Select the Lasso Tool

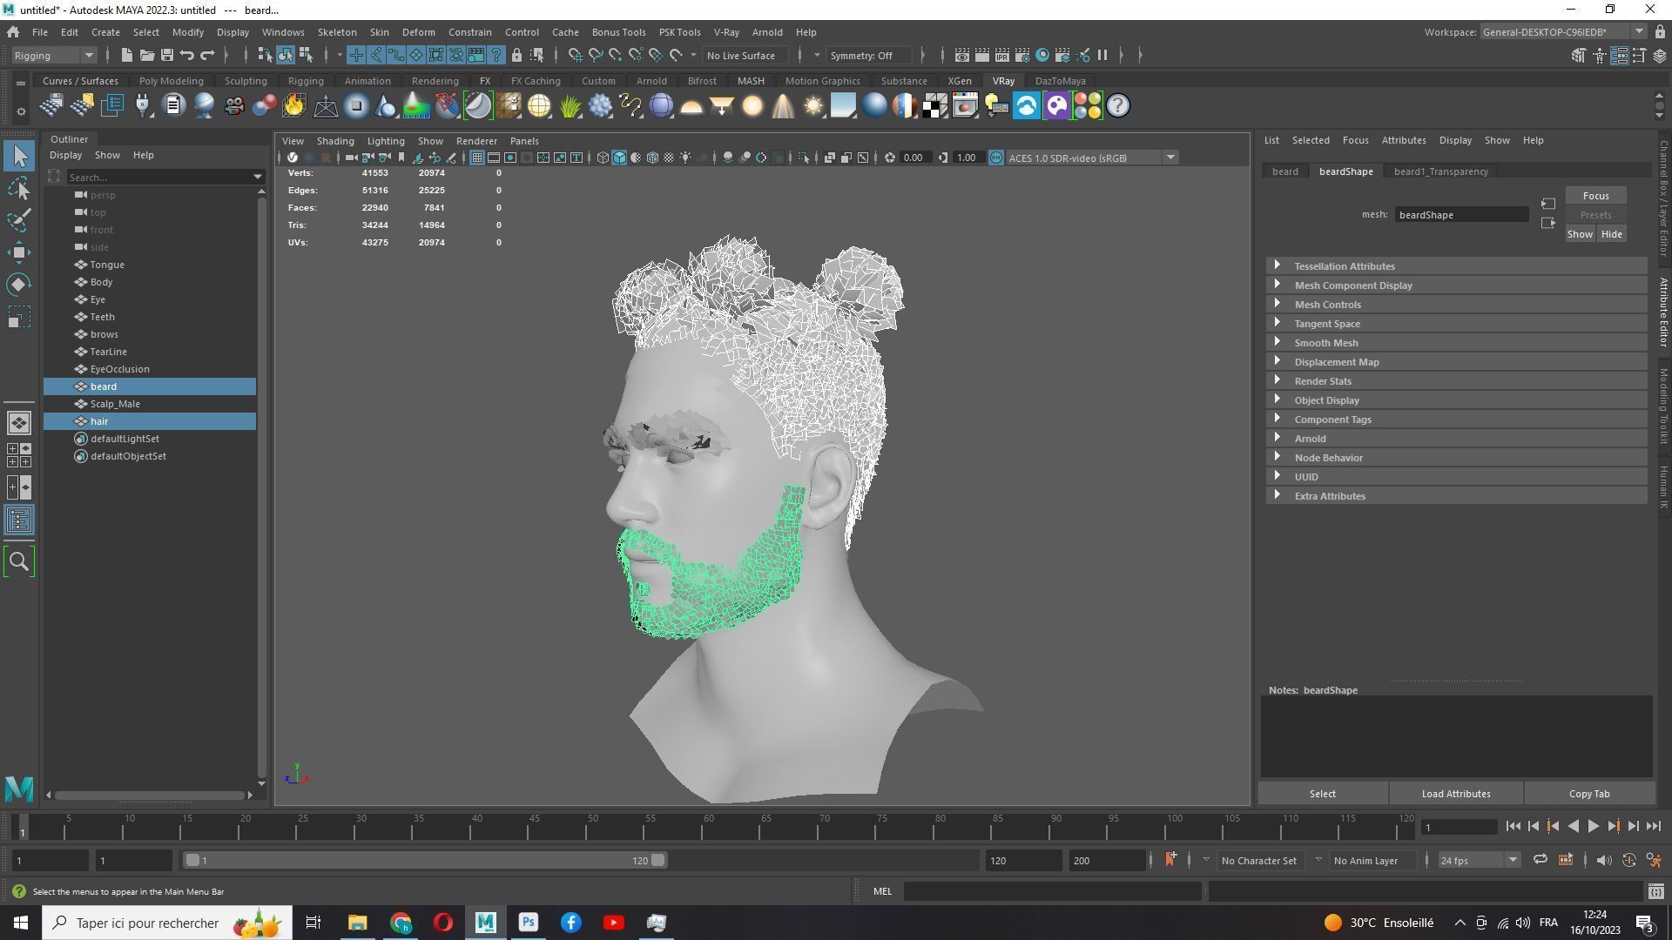coord(19,189)
